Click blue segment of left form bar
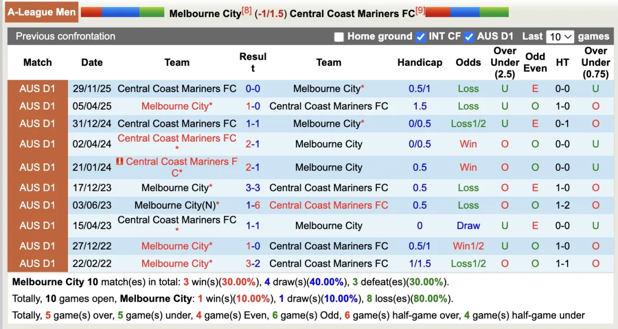The image size is (618, 329). point(121,12)
